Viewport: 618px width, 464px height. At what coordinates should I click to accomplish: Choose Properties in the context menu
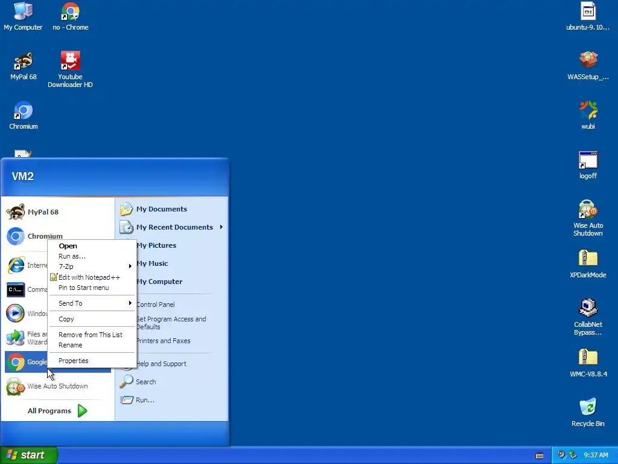(92, 361)
